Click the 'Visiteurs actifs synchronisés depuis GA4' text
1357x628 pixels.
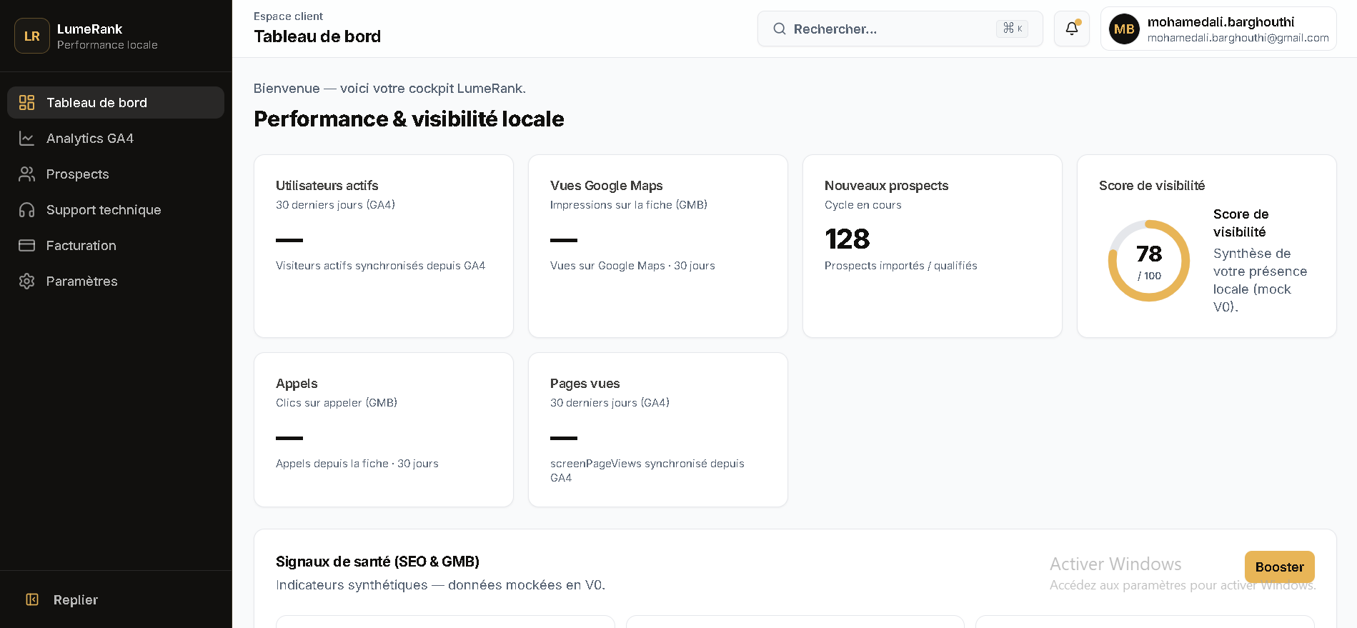click(x=380, y=266)
